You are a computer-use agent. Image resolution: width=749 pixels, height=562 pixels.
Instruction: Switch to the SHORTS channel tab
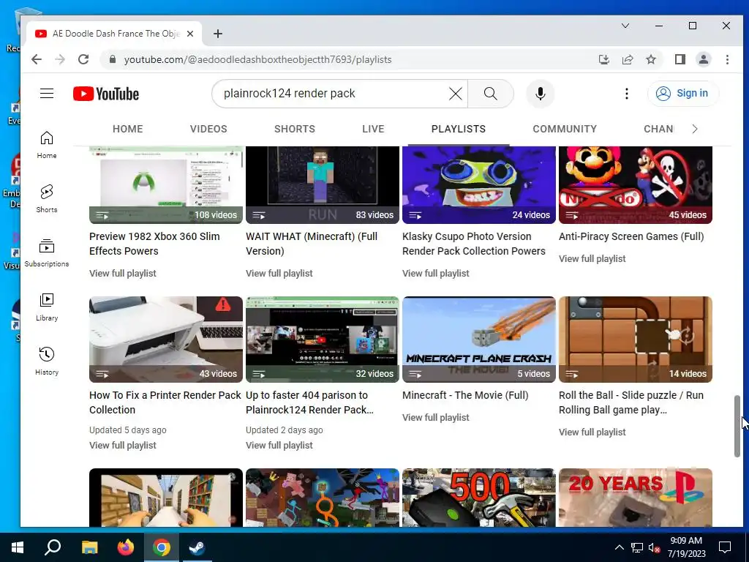[x=295, y=129]
